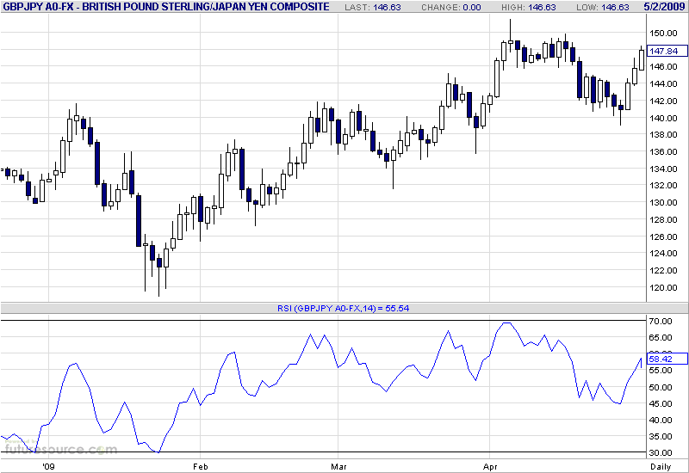The width and height of the screenshot is (689, 473).
Task: Click the 30.00 RSI axis label
Action: click(661, 453)
